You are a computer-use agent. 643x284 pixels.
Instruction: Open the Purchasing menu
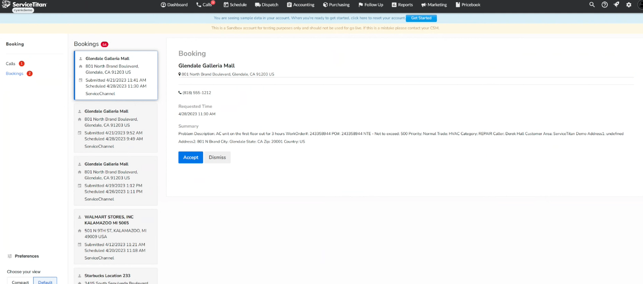(336, 5)
